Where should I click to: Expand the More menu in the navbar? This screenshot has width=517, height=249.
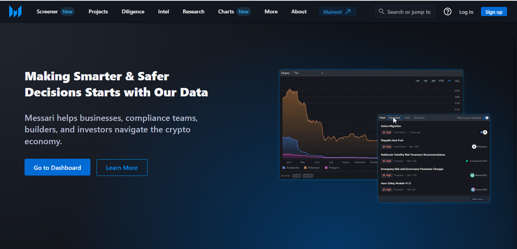(271, 11)
